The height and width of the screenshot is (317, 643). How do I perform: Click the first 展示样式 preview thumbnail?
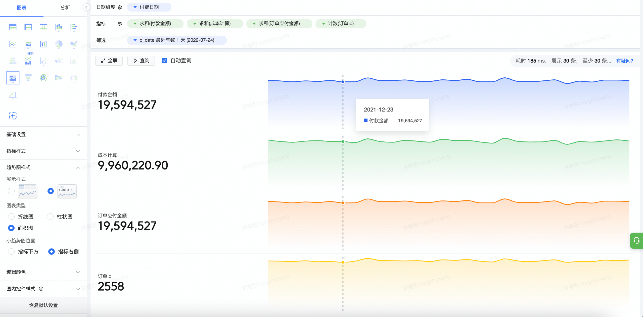(28, 191)
